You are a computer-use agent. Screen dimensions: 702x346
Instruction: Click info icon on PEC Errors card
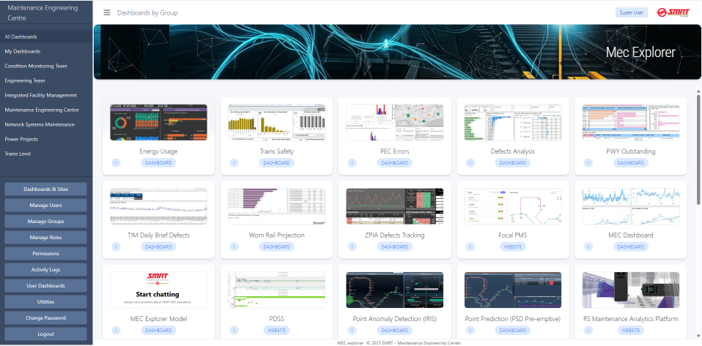352,163
